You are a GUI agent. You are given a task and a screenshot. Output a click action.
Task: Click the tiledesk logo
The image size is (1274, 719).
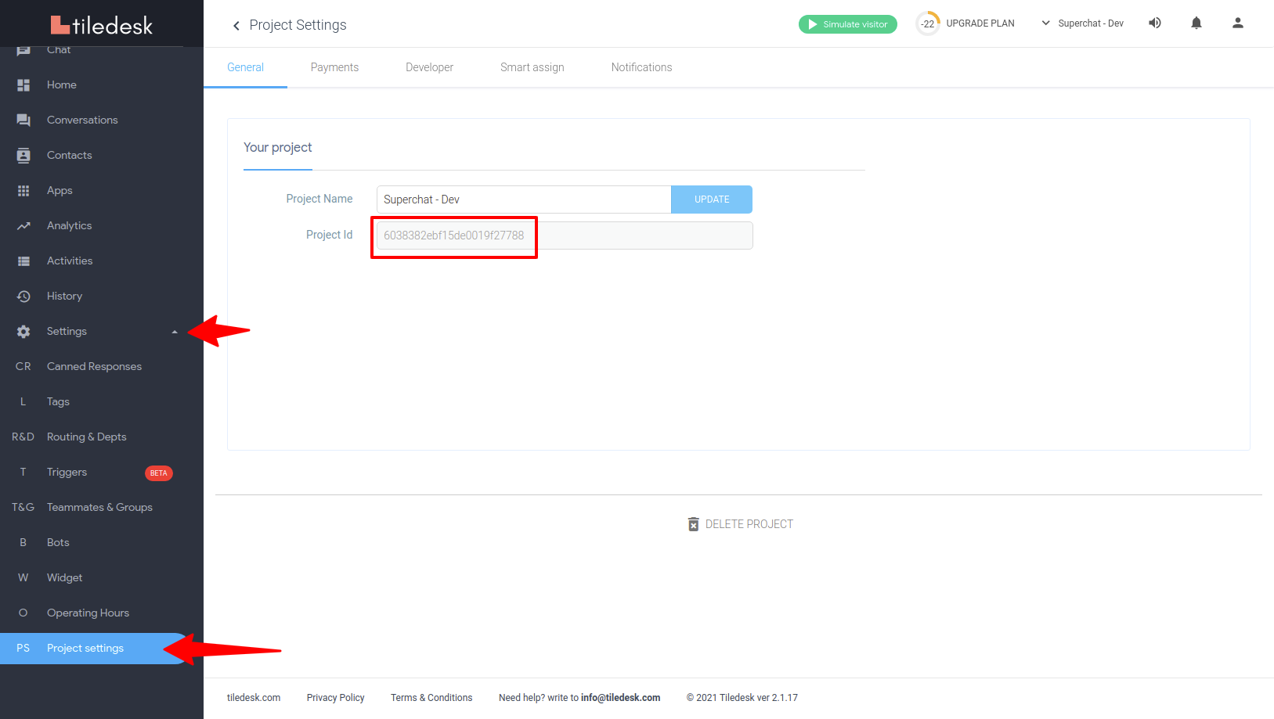coord(102,25)
